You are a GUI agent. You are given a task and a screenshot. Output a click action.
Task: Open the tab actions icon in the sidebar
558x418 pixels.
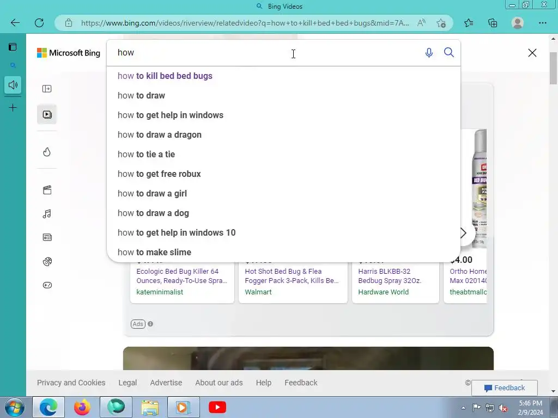(13, 47)
